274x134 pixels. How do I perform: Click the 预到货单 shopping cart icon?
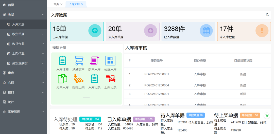[78, 61]
